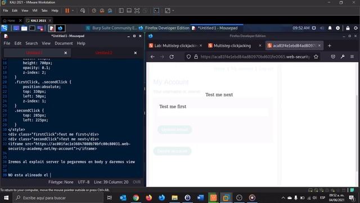Open the Kali applications menu dragon icon
Image resolution: width=360 pixels, height=203 pixels.
(x=4, y=28)
